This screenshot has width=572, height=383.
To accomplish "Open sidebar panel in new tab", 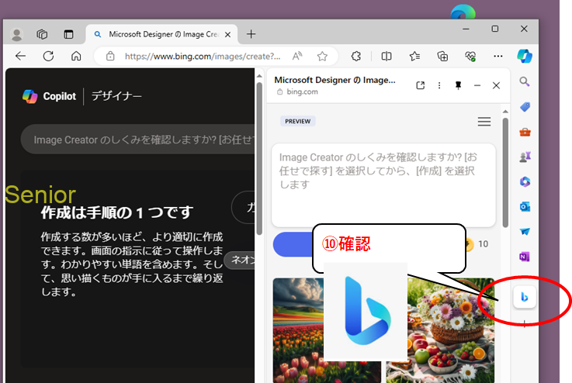I will pos(420,85).
